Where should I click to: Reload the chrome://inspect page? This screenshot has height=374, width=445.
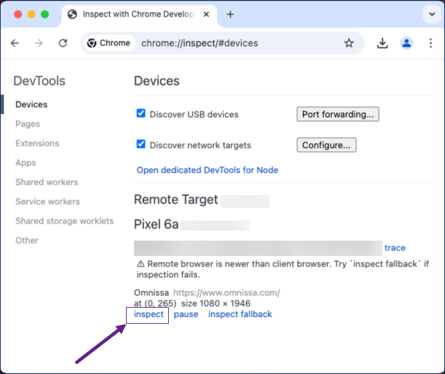(x=63, y=43)
